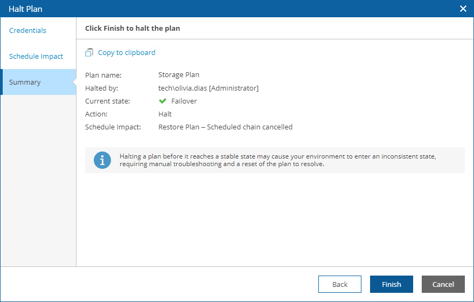Cancel the halt plan wizard

point(443,284)
